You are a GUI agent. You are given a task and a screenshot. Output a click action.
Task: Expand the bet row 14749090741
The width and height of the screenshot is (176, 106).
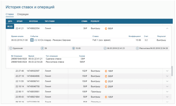click(167, 81)
